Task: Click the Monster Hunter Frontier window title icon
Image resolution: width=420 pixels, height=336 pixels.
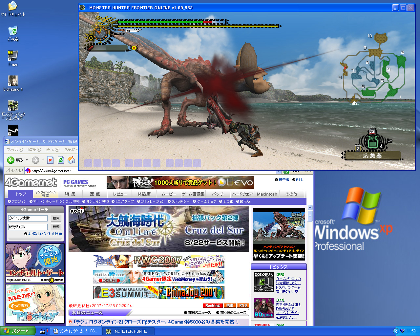Action: click(x=82, y=8)
